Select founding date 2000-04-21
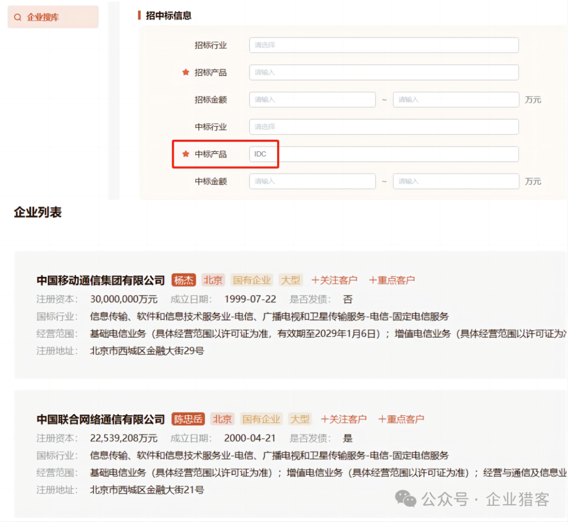The width and height of the screenshot is (568, 522). (x=250, y=438)
